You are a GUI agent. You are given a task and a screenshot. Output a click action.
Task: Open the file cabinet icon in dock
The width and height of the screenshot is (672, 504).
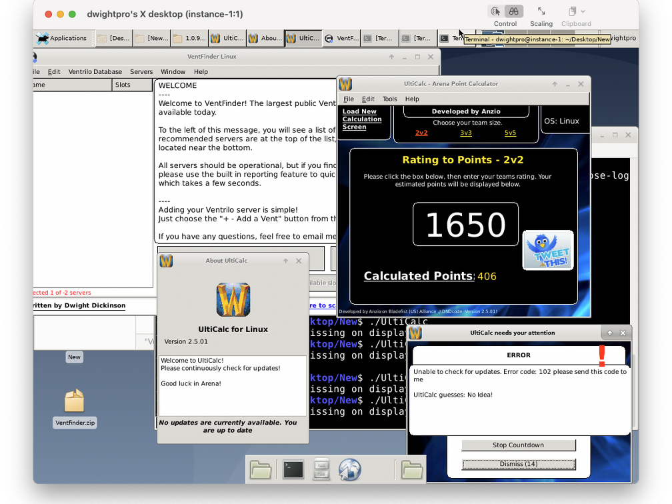[321, 469]
